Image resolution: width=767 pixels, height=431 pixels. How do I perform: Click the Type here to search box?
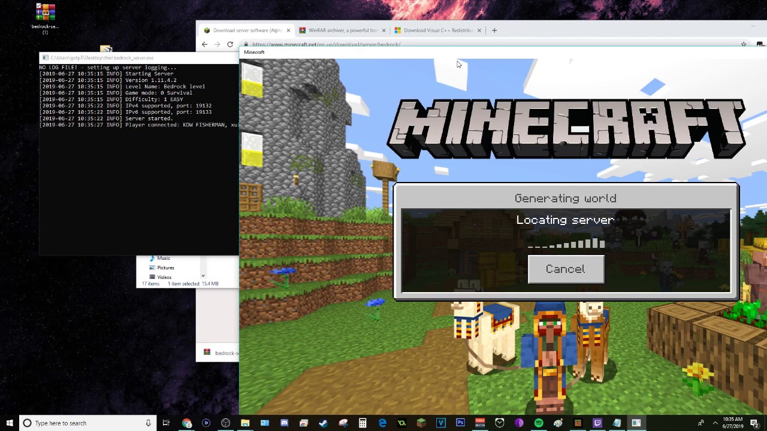tap(87, 423)
